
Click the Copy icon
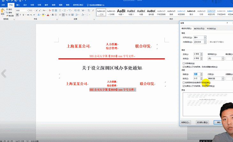[7, 12]
